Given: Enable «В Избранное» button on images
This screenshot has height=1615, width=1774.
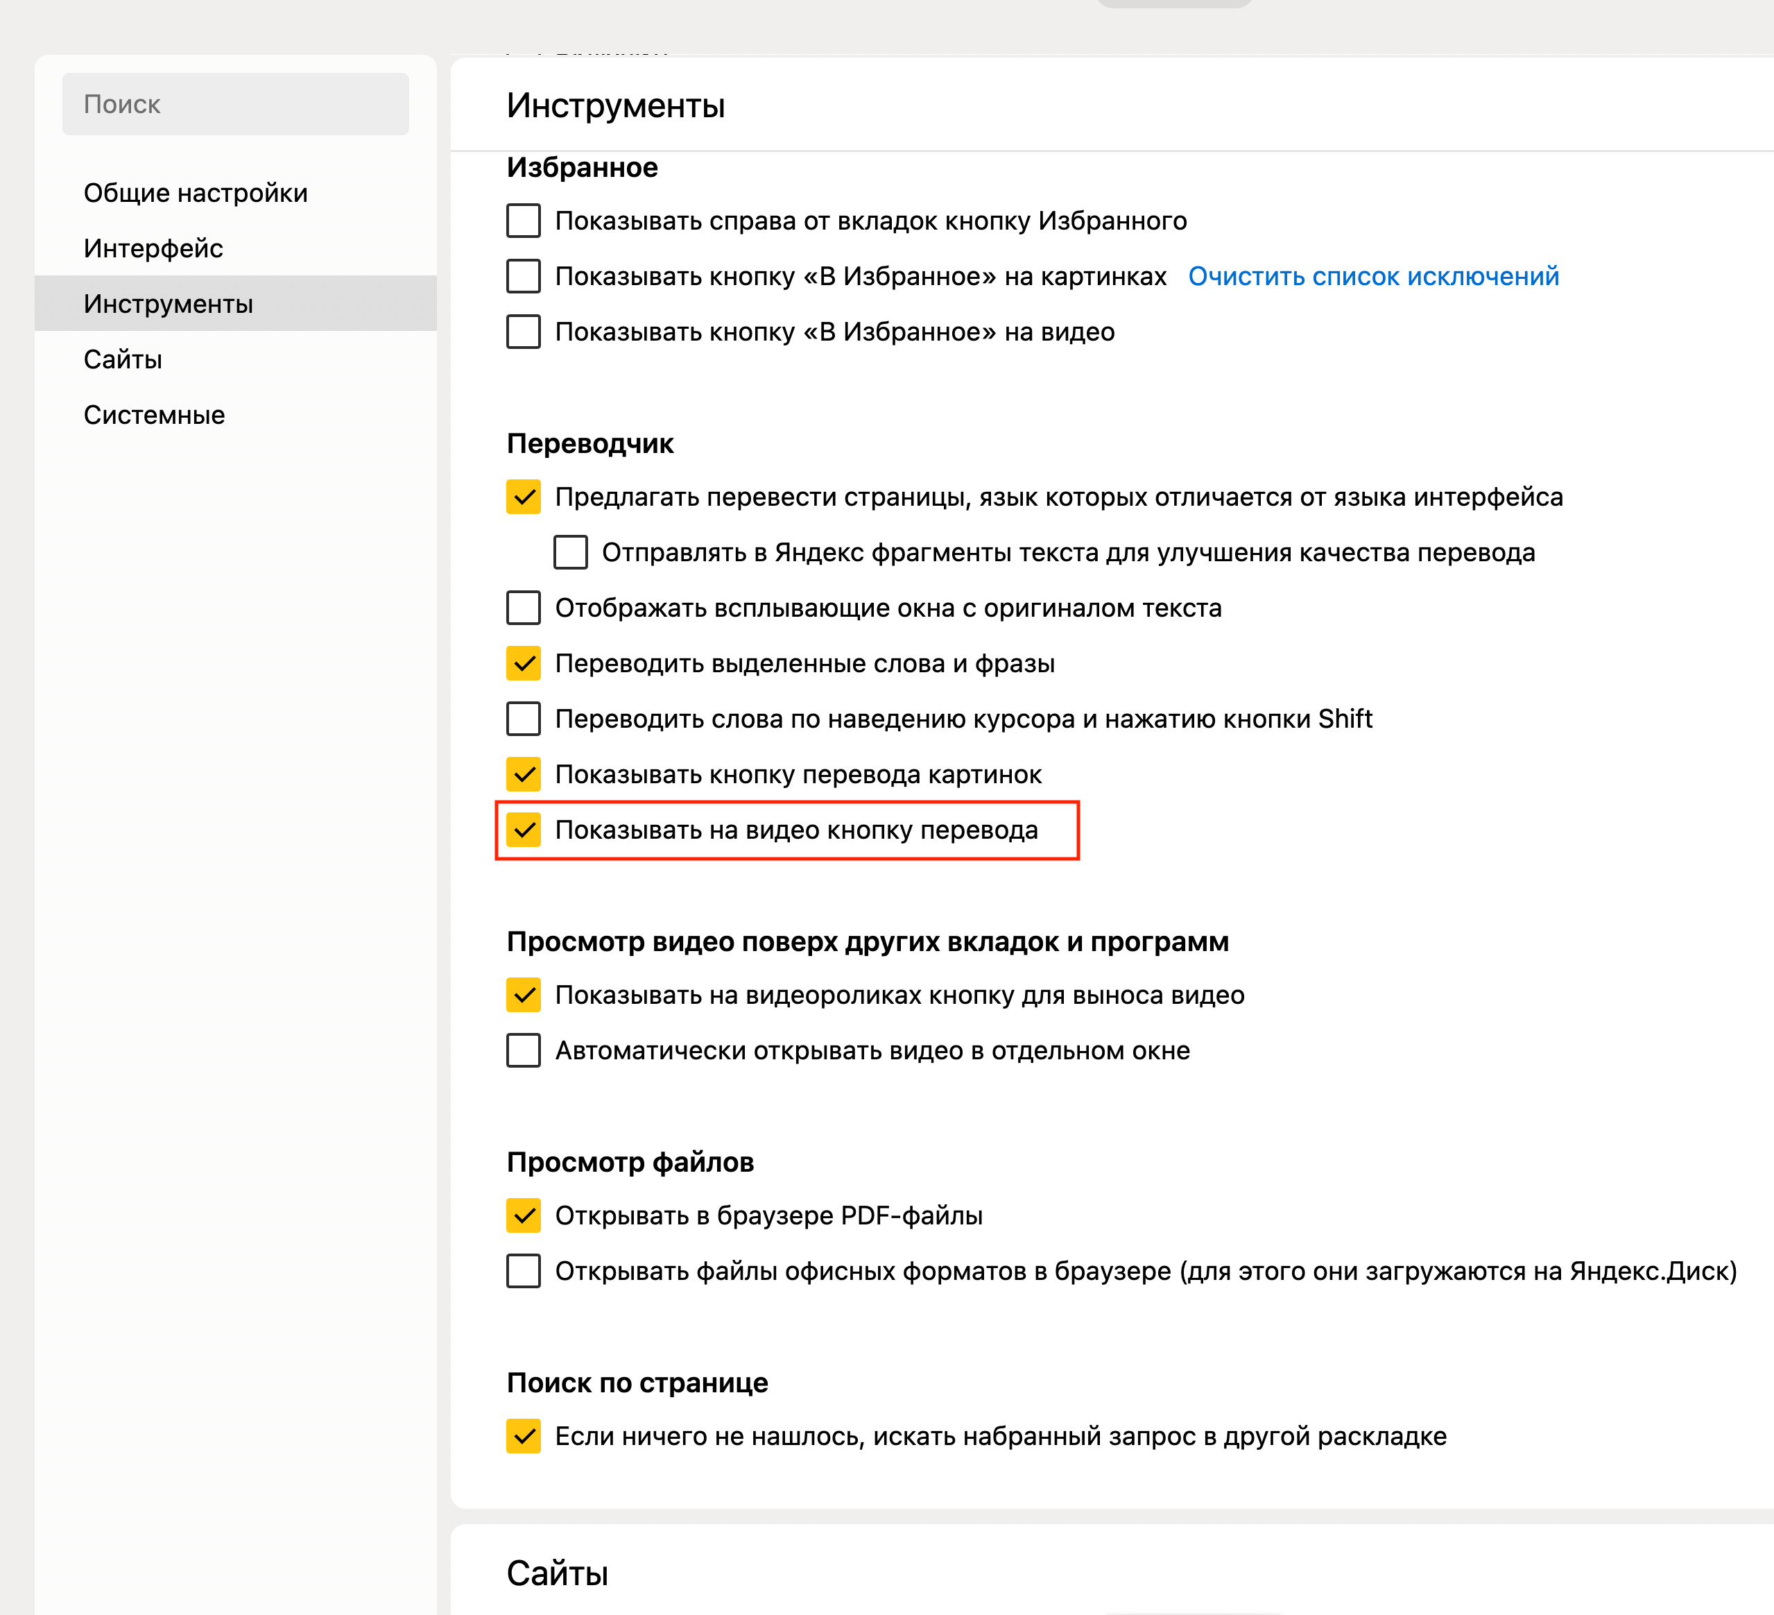Looking at the screenshot, I should point(524,276).
